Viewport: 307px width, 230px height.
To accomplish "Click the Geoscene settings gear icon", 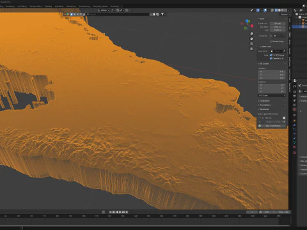I will [284, 118].
